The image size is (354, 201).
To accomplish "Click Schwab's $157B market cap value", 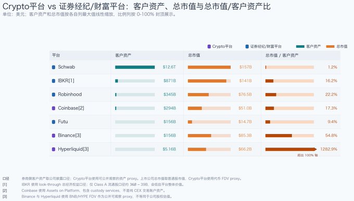I will [245, 67].
